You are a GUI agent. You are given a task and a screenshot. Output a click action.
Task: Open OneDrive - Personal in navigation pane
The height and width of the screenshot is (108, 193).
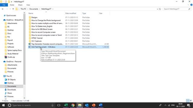pyautogui.click(x=14, y=61)
